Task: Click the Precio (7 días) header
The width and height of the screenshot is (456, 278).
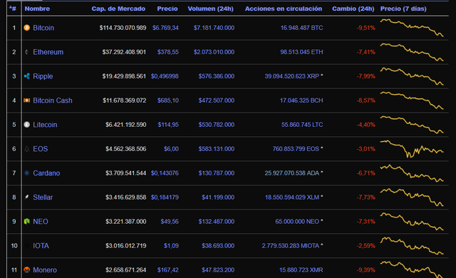Action: point(403,9)
